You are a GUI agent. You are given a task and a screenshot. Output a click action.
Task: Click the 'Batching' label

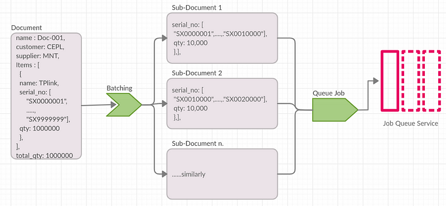point(119,88)
